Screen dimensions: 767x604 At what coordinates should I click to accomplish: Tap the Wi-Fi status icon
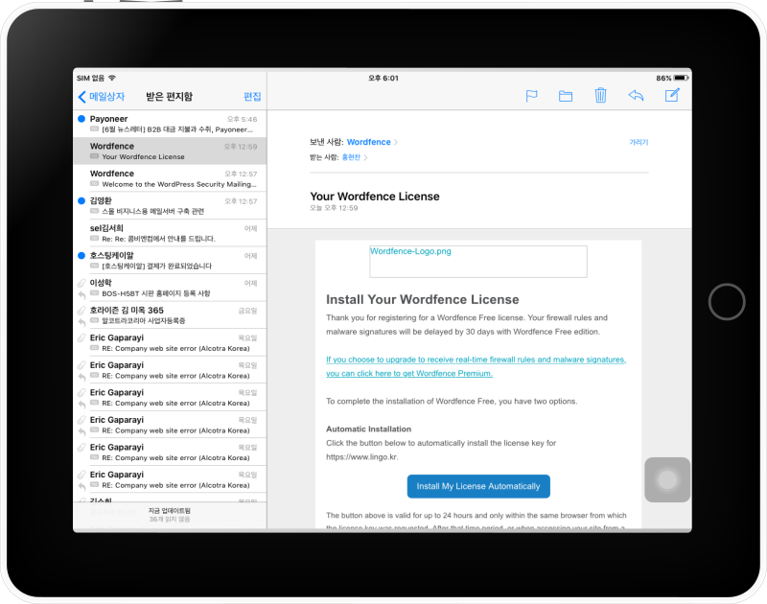point(112,78)
